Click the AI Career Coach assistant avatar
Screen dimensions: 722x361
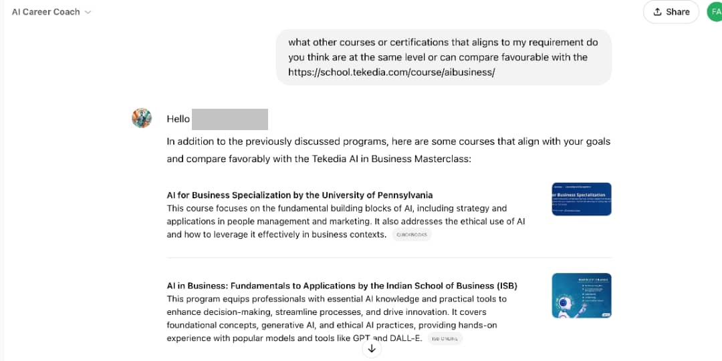(x=142, y=118)
